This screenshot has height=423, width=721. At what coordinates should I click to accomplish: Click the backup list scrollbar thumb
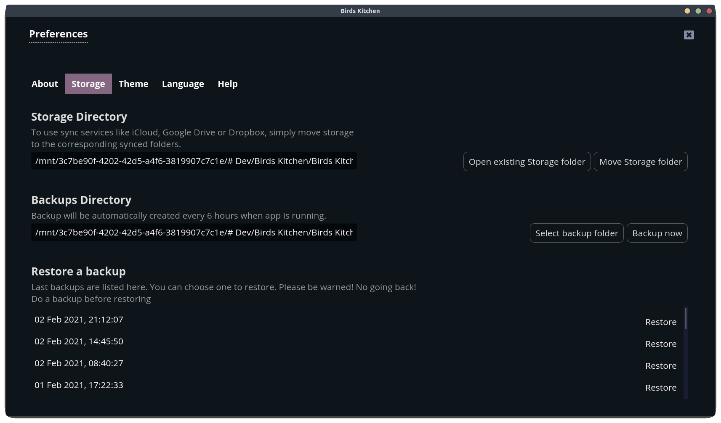[x=686, y=318]
